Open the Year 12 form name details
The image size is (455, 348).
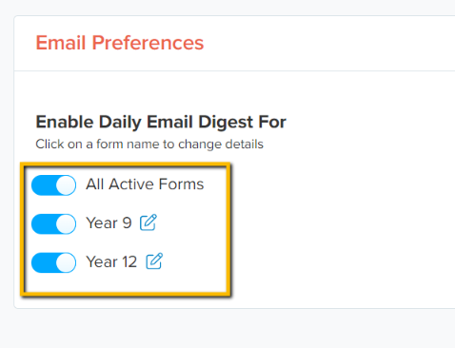click(111, 261)
